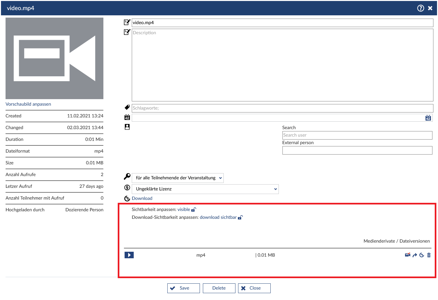The image size is (438, 300).
Task: Click the Close button at bottom
Action: 254,288
